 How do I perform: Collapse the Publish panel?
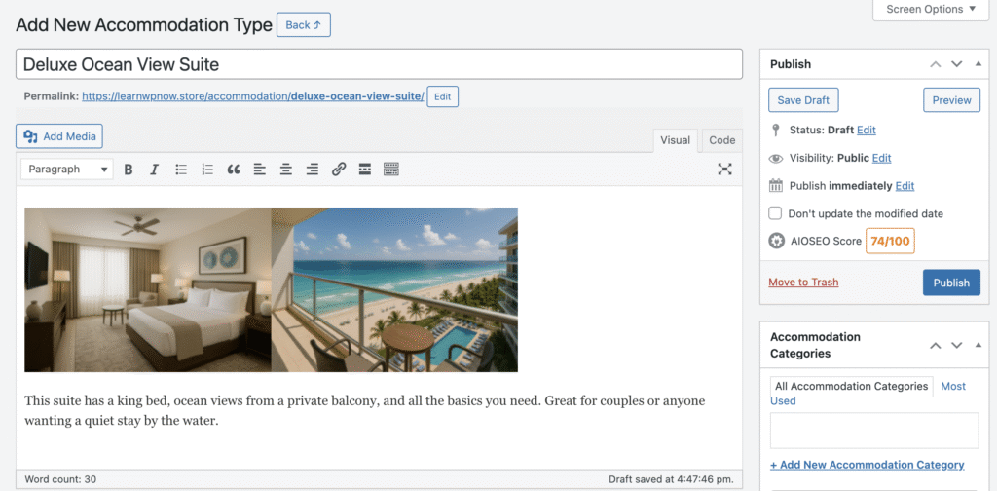979,64
